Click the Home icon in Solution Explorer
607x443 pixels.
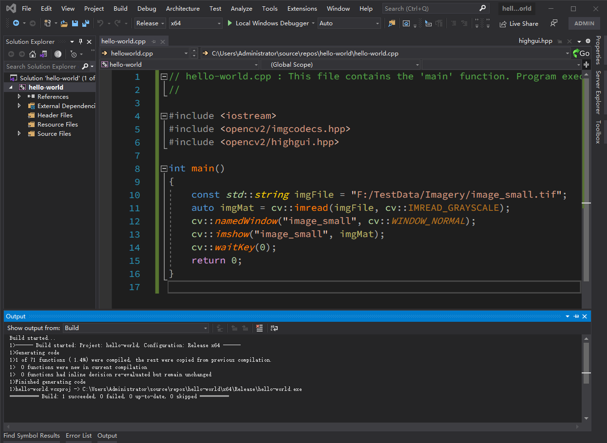click(x=32, y=54)
